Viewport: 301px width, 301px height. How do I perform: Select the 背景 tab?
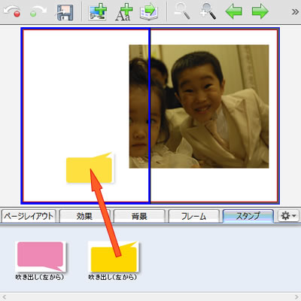pos(139,216)
